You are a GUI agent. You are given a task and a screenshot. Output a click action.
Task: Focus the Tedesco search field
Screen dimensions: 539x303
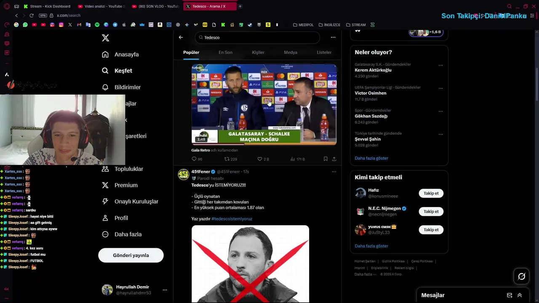(x=257, y=37)
